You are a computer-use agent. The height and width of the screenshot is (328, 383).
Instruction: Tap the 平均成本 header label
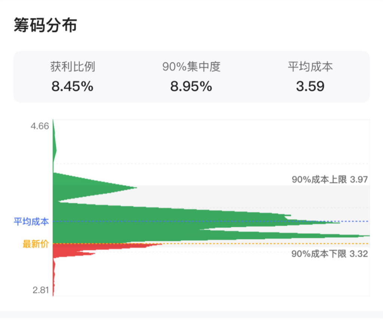[310, 67]
